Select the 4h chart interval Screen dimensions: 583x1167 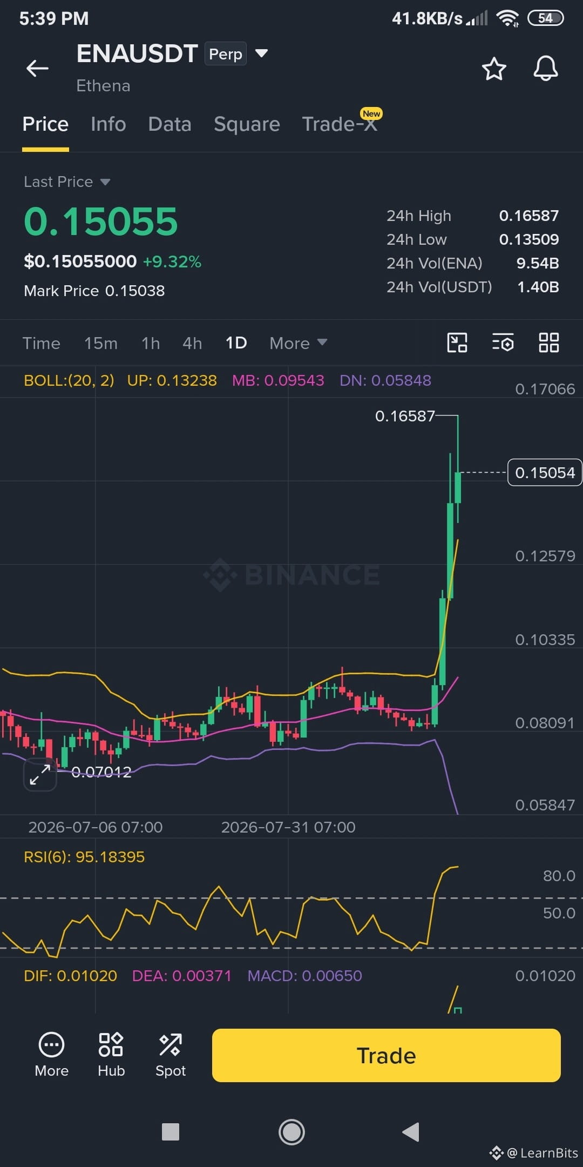coord(192,343)
